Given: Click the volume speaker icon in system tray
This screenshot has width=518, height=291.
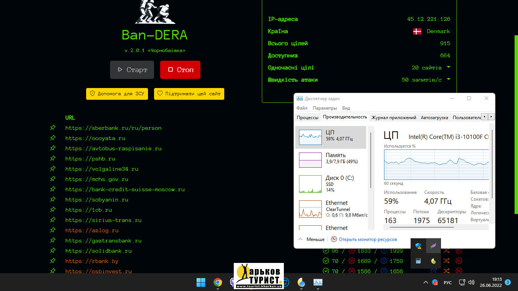Looking at the screenshot, I should (471, 282).
